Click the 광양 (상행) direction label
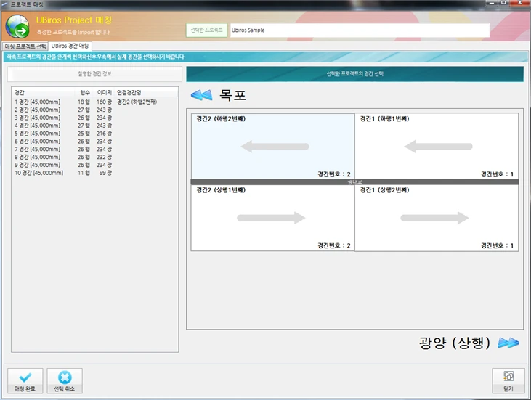Viewport: 531px width, 400px height. (x=455, y=343)
